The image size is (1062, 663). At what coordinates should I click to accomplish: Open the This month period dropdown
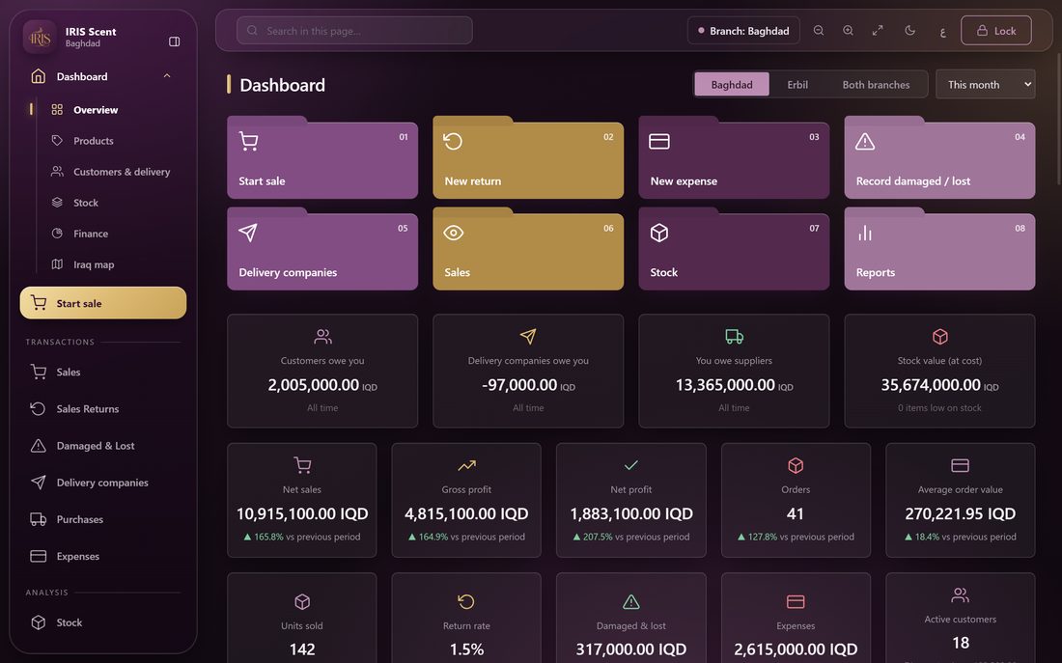coord(985,84)
